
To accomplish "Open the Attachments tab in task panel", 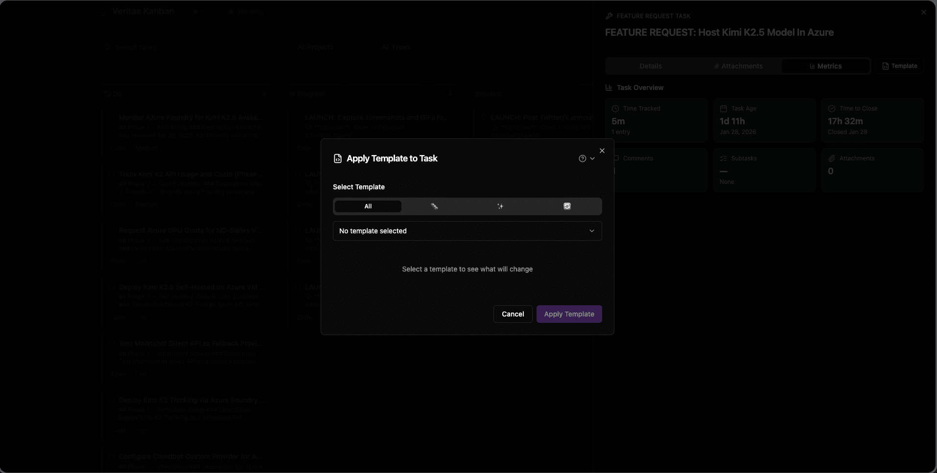I will [738, 66].
